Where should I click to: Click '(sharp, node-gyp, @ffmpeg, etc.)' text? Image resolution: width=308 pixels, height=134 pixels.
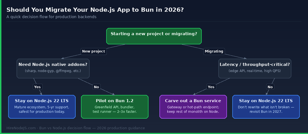(53, 71)
